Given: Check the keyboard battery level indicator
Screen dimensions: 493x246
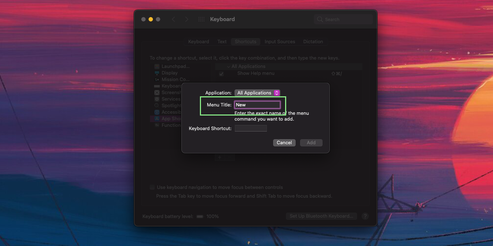Looking at the screenshot, I should (200, 216).
